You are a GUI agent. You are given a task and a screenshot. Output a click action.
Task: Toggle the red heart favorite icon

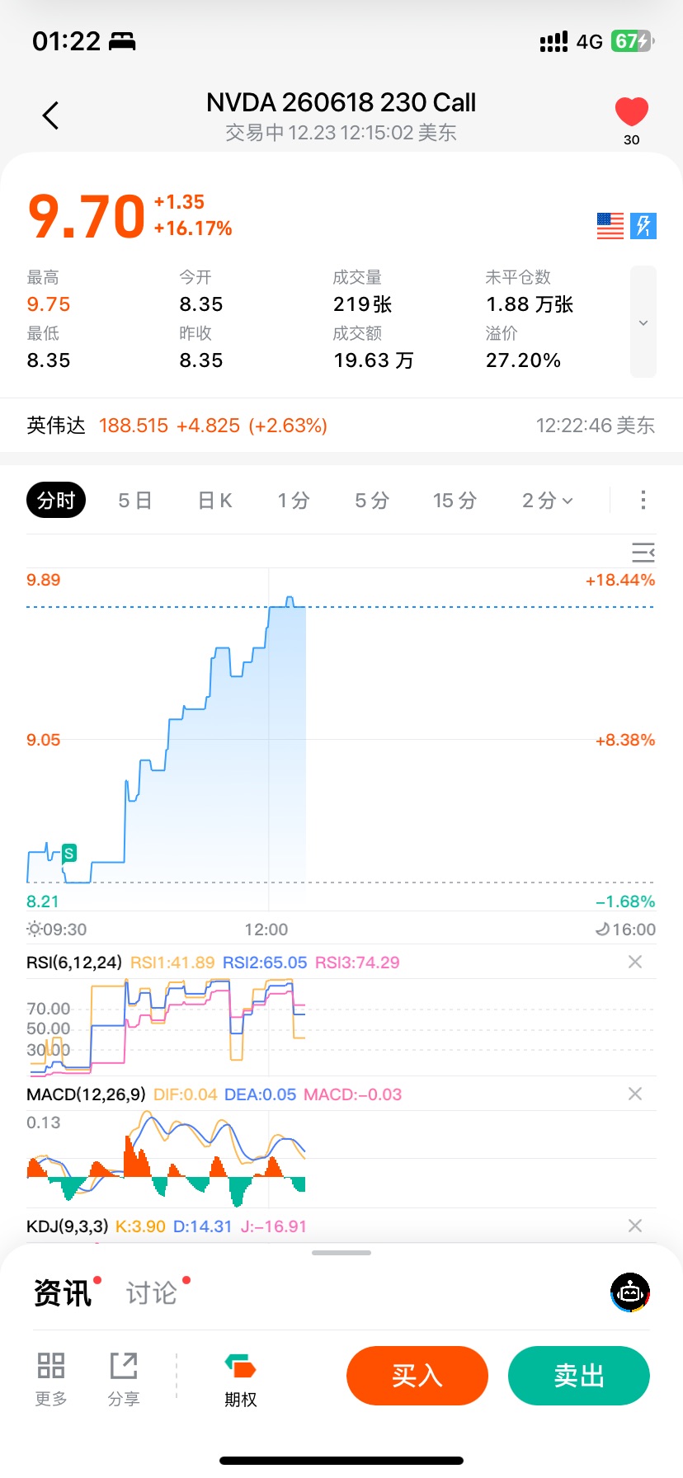pos(631,112)
